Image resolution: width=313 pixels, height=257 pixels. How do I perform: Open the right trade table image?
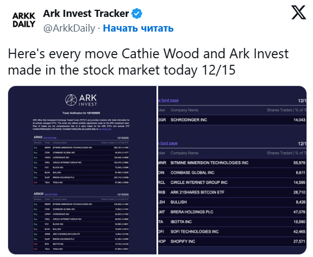click(232, 170)
